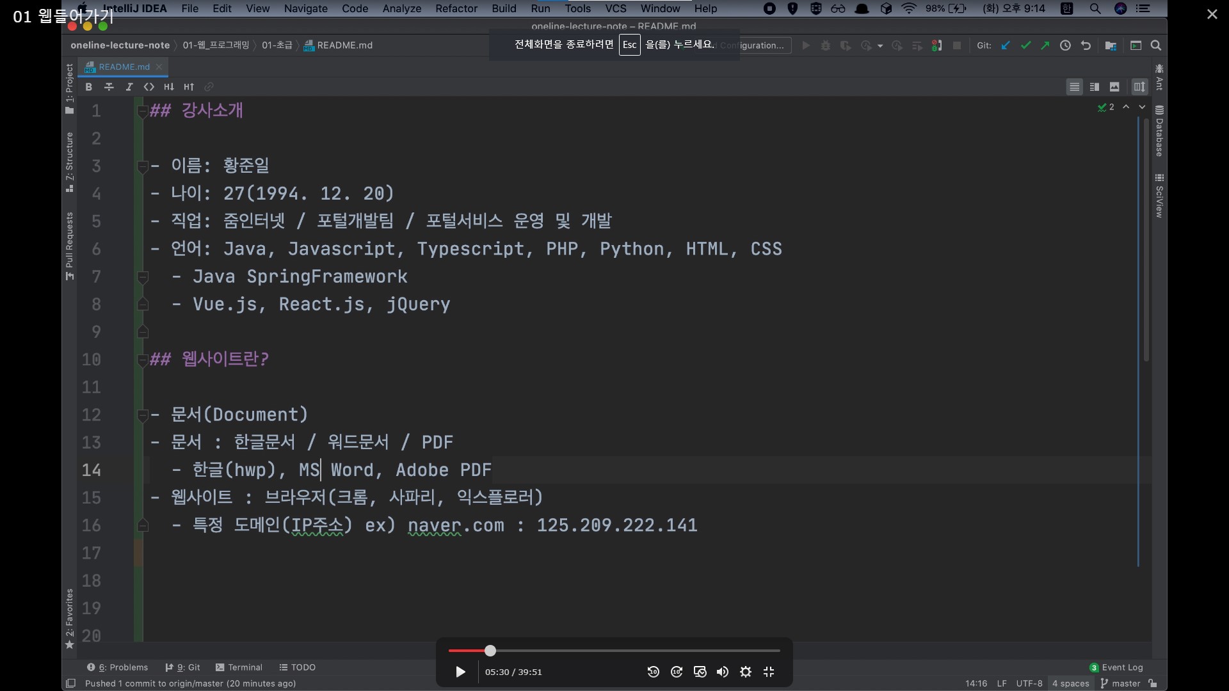Image resolution: width=1229 pixels, height=691 pixels.
Task: Apply strikethrough formatting in Markdown toolbar
Action: (109, 87)
